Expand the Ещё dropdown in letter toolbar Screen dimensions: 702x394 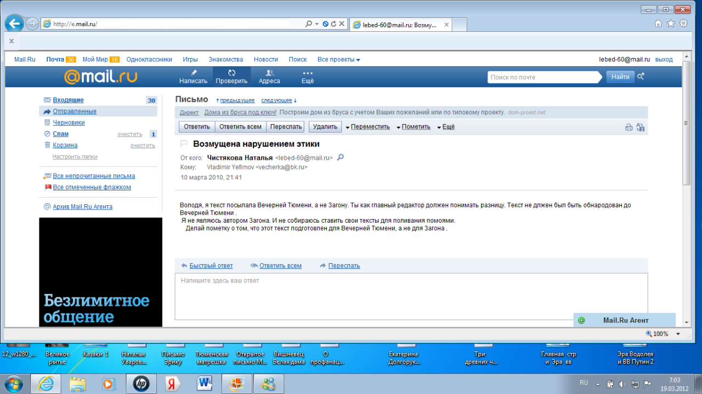click(446, 127)
